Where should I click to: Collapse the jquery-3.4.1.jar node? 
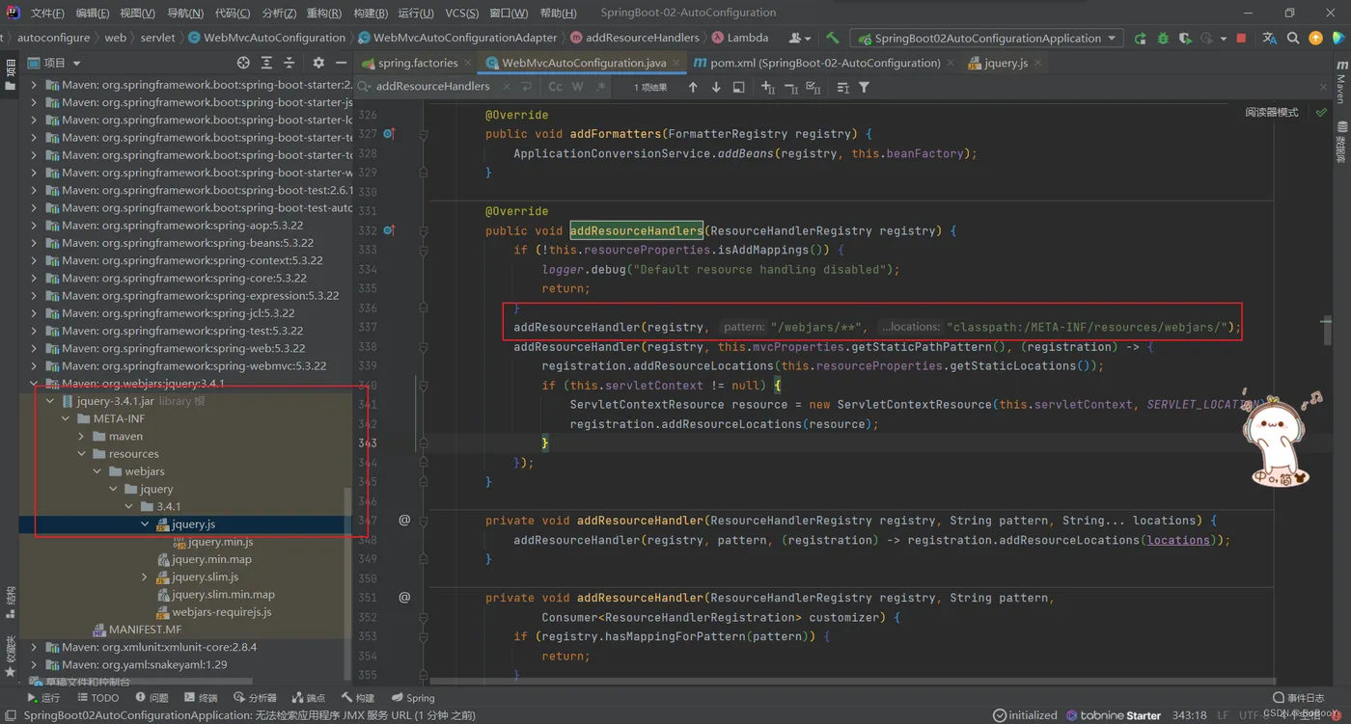(50, 401)
